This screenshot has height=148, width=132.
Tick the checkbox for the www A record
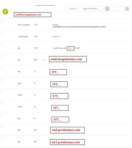click(1, 92)
